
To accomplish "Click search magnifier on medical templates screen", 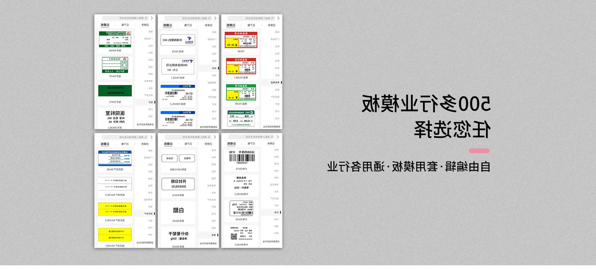I will click(146, 18).
